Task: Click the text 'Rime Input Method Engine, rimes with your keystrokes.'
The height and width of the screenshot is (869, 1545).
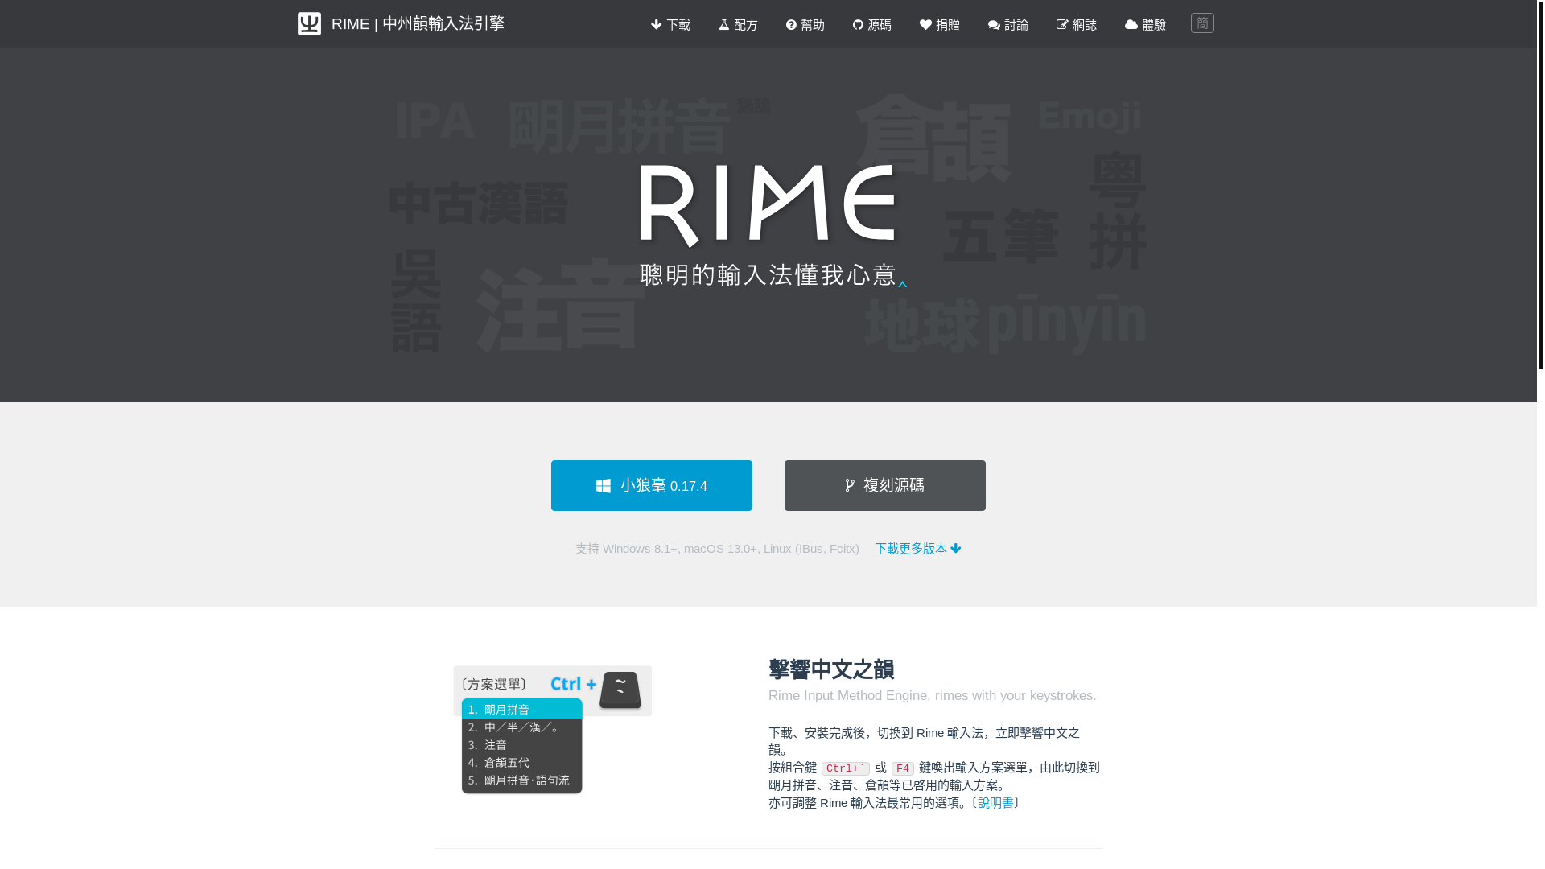Action: pyautogui.click(x=932, y=695)
